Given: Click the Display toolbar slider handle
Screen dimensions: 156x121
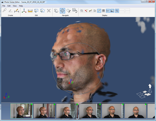Looking at the screenshot, I should coord(125,11).
